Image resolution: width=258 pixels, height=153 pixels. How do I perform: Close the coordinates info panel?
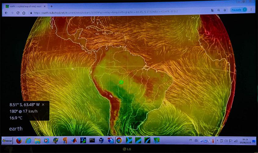pos(43,104)
